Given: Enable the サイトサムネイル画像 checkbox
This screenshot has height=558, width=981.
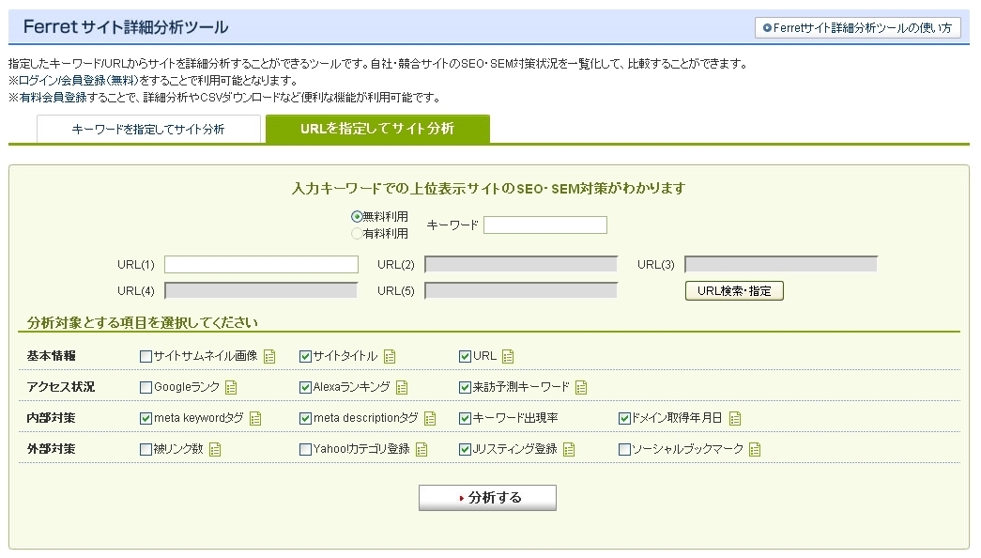Looking at the screenshot, I should pyautogui.click(x=146, y=356).
